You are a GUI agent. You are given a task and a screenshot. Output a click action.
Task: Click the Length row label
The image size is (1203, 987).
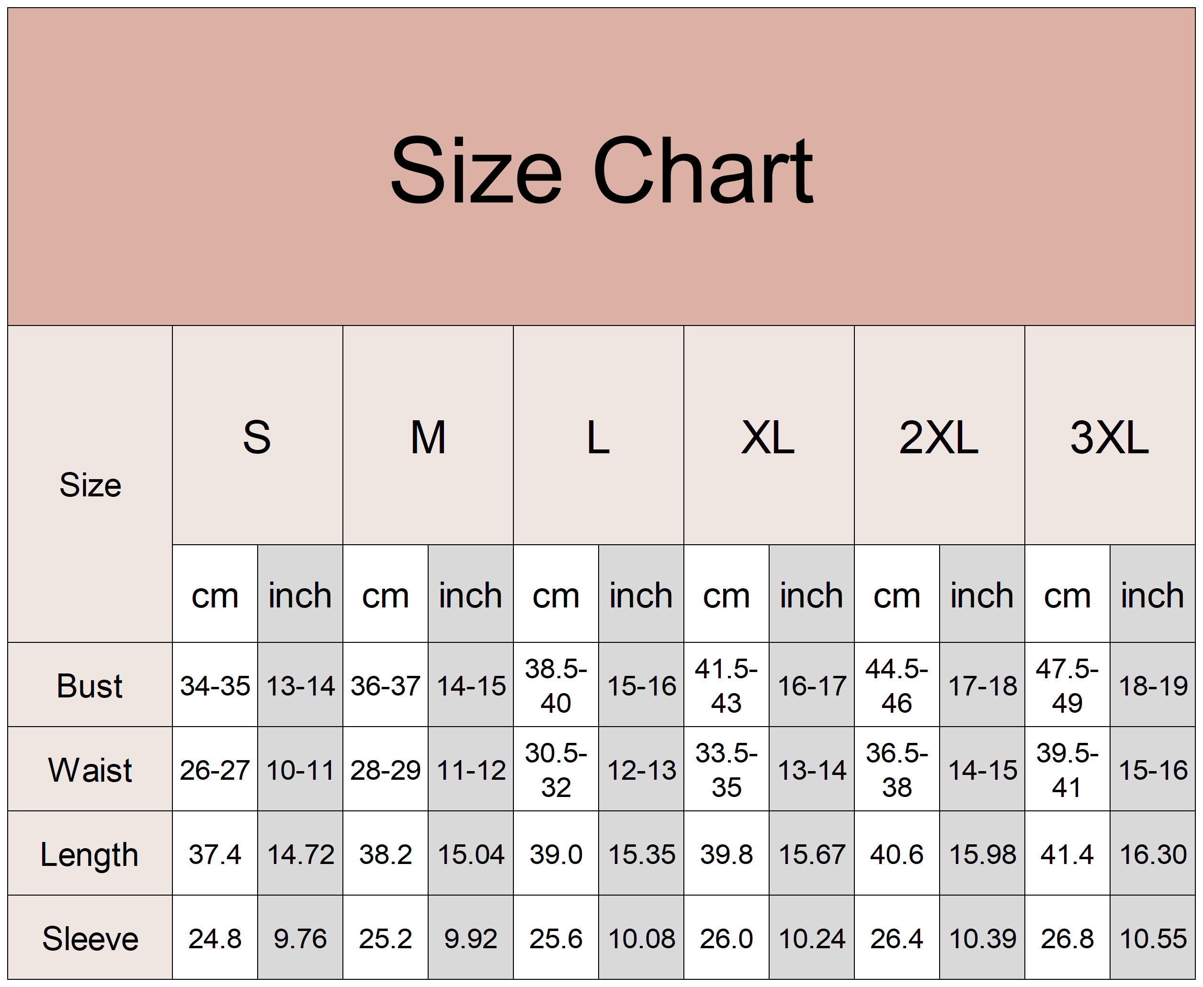click(x=90, y=853)
